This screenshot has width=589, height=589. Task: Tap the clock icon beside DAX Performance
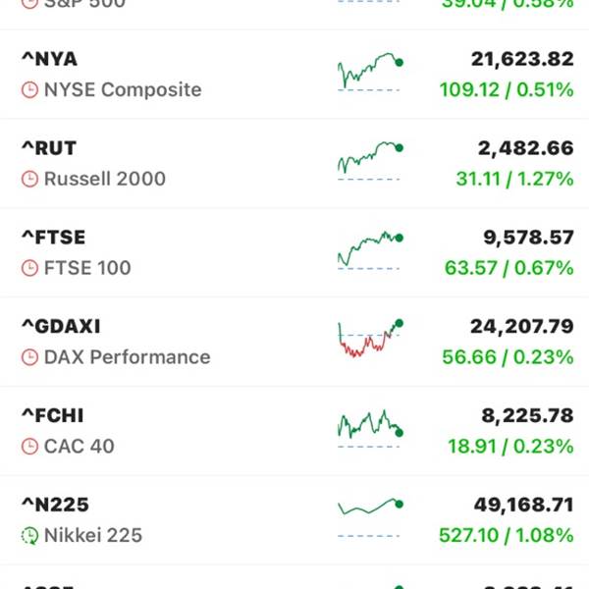click(x=30, y=357)
